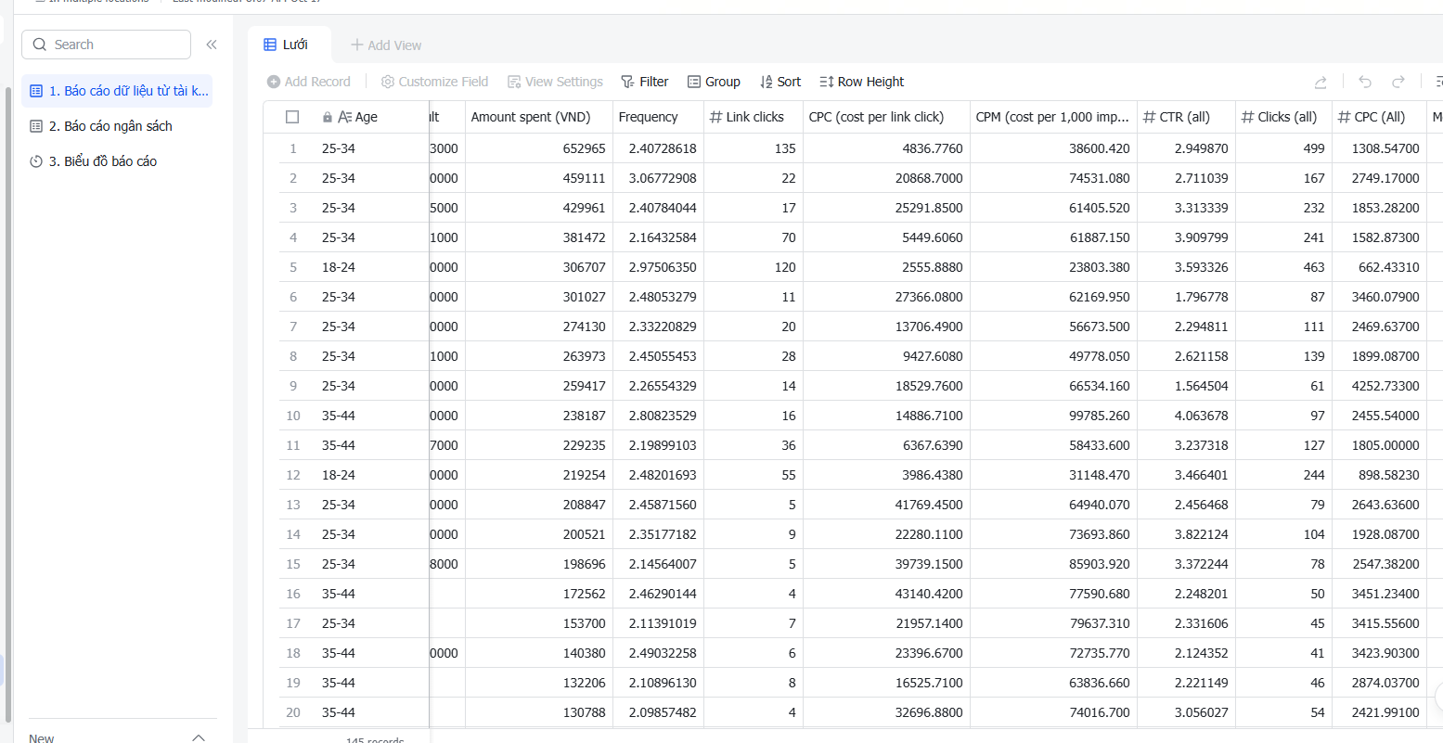Click the CPC (All) column header
This screenshot has height=743, width=1443.
[1379, 117]
